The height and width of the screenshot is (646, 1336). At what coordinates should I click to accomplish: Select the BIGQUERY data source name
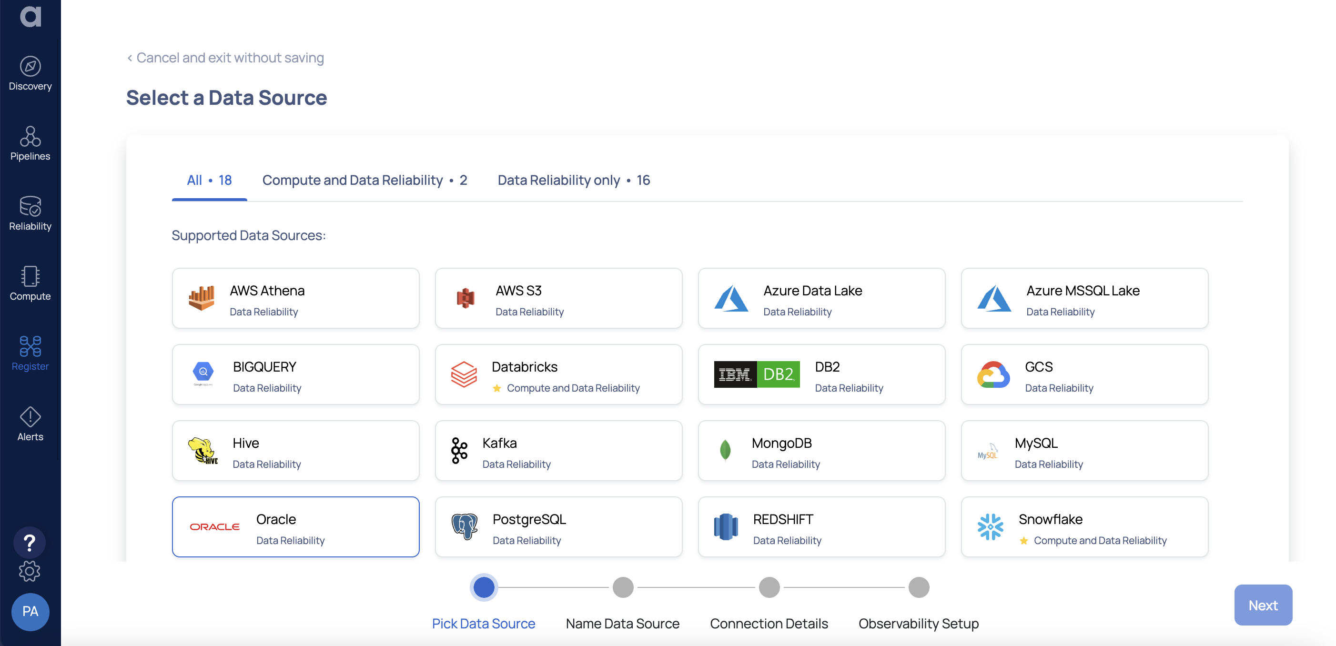click(264, 366)
